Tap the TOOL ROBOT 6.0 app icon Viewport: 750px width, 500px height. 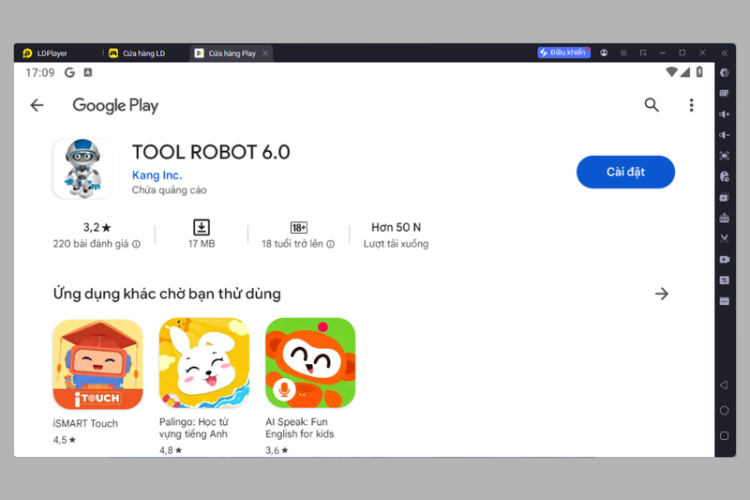(82, 169)
